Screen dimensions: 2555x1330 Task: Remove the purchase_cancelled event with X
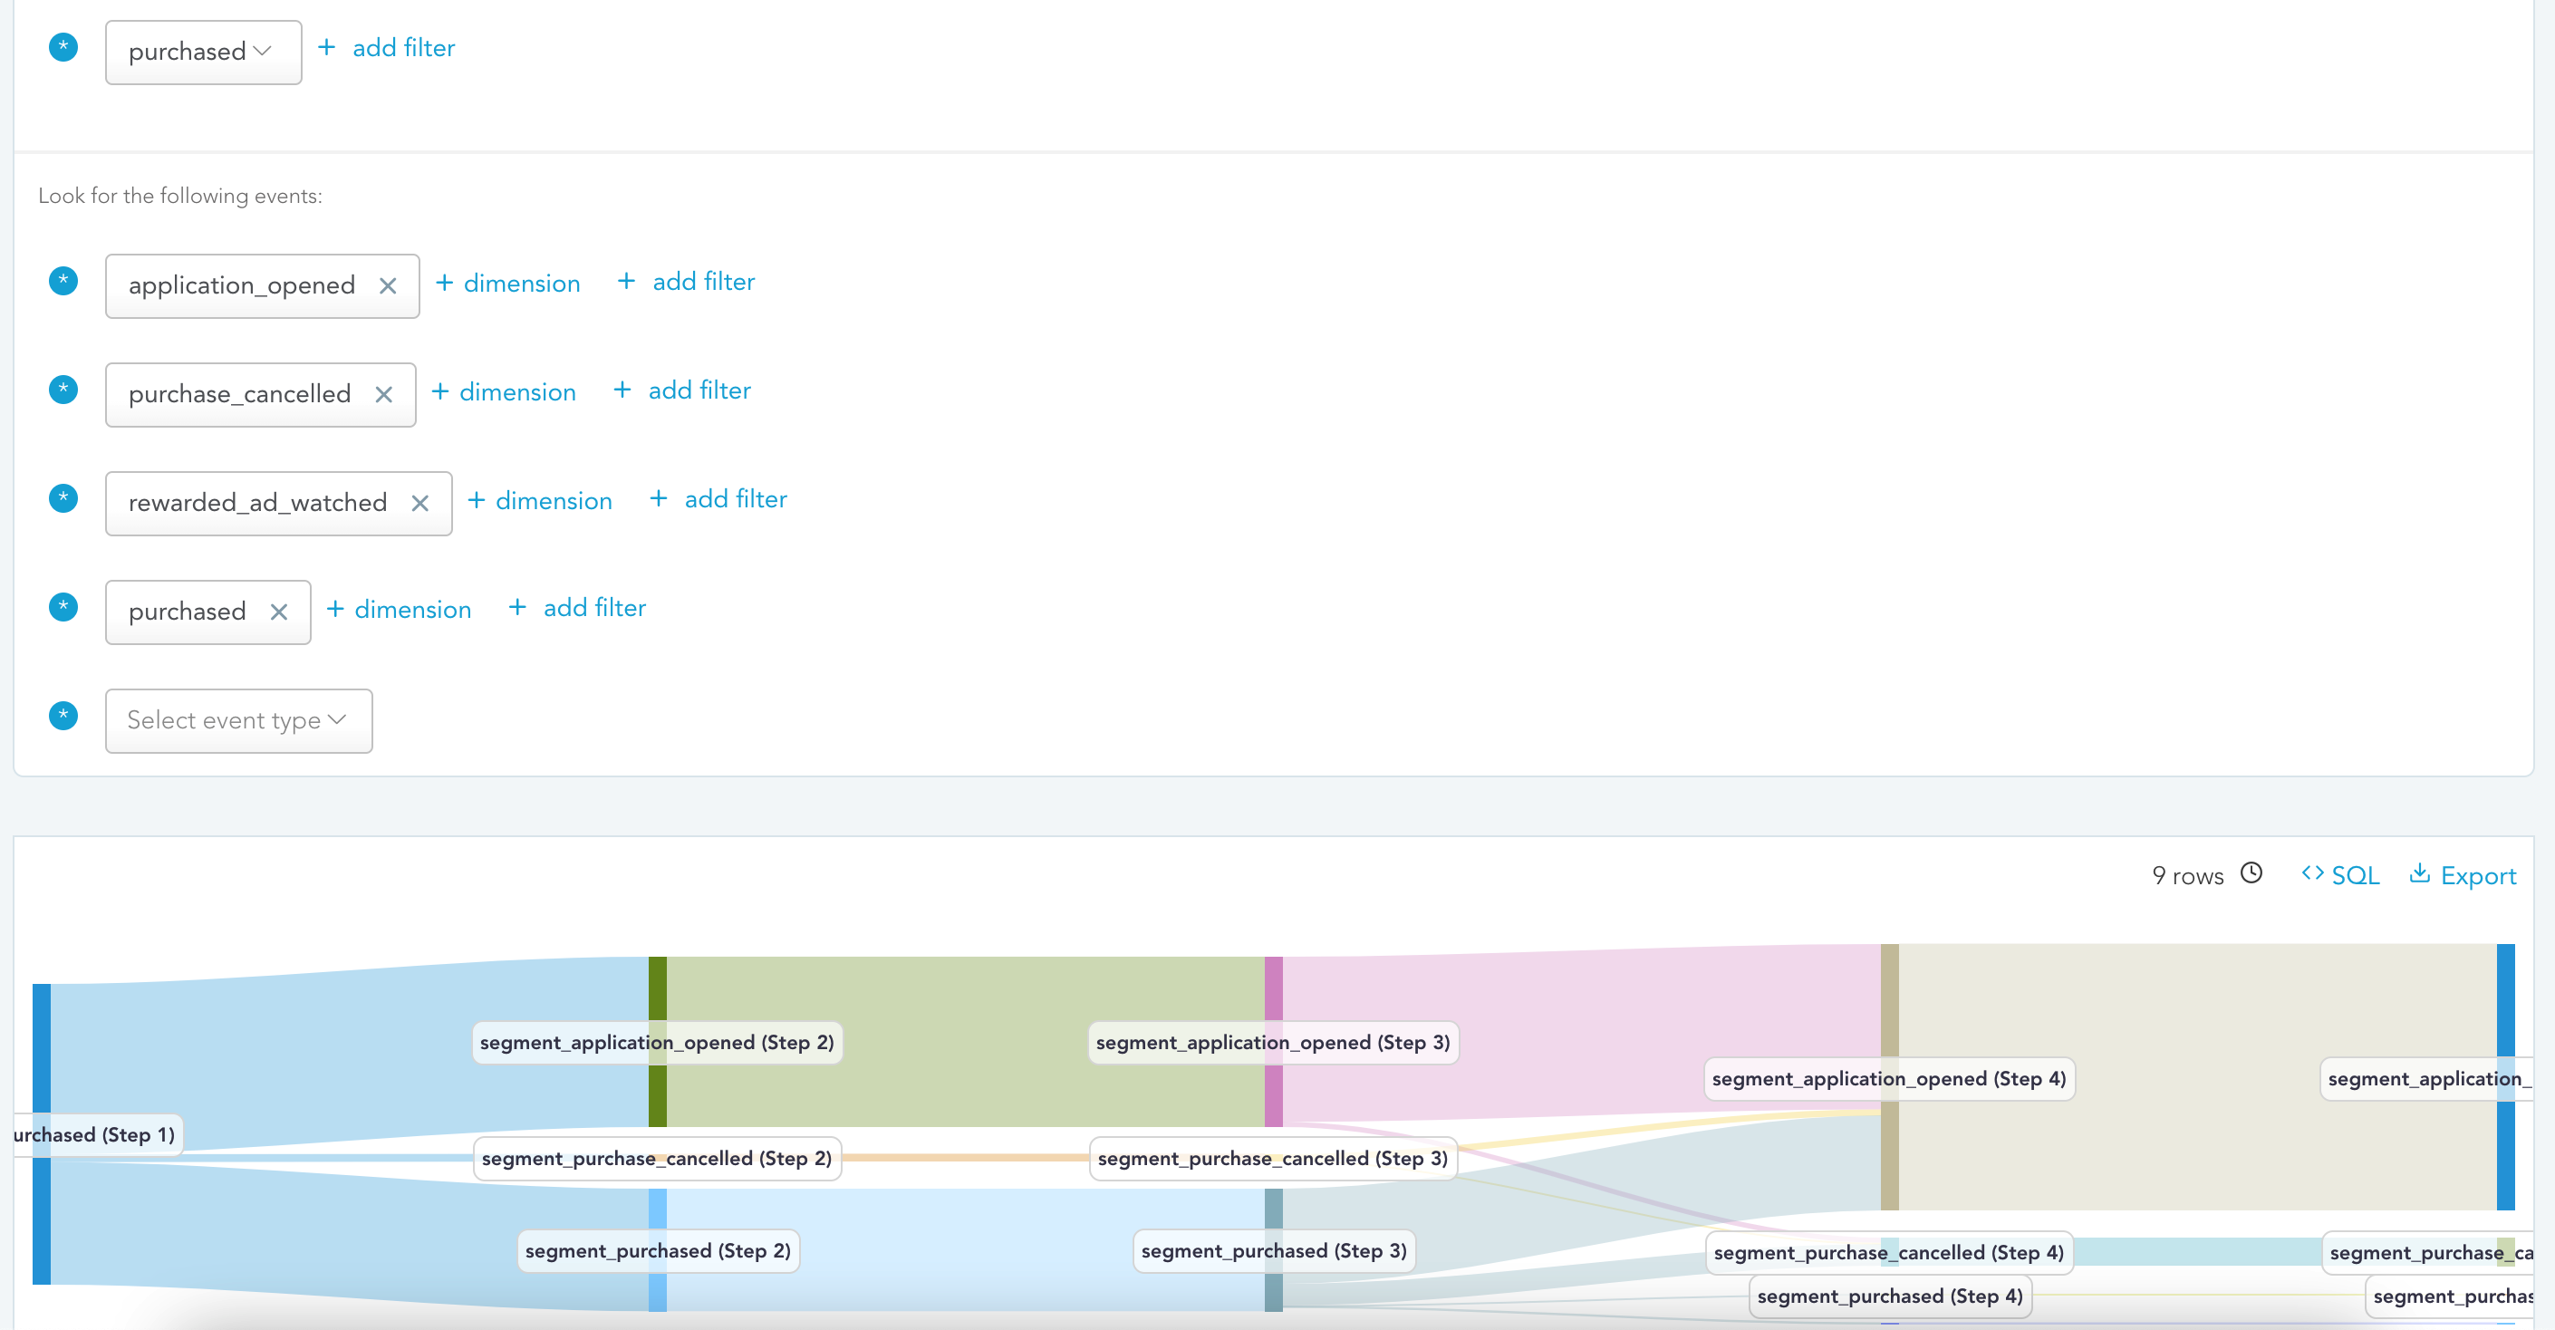coord(384,395)
